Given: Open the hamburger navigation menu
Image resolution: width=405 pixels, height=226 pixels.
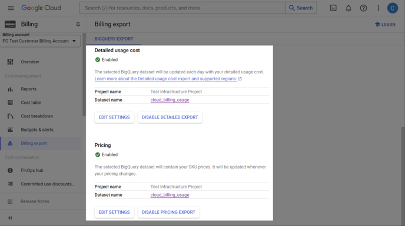Looking at the screenshot, I should pyautogui.click(x=11, y=8).
